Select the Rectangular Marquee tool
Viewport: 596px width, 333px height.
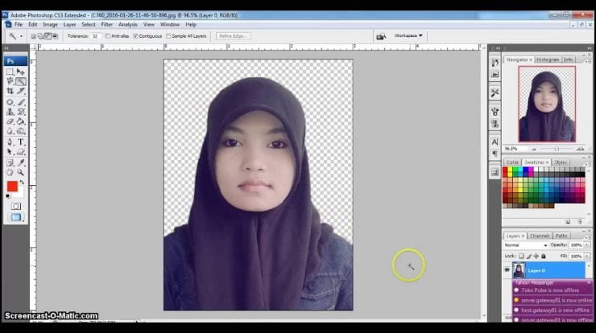(10, 72)
